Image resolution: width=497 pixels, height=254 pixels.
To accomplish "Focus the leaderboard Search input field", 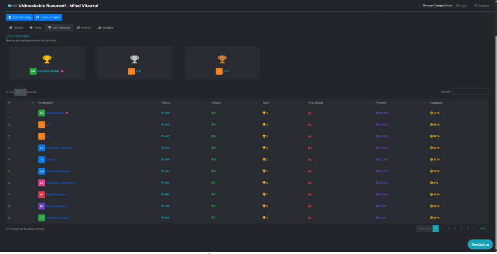I will [470, 92].
